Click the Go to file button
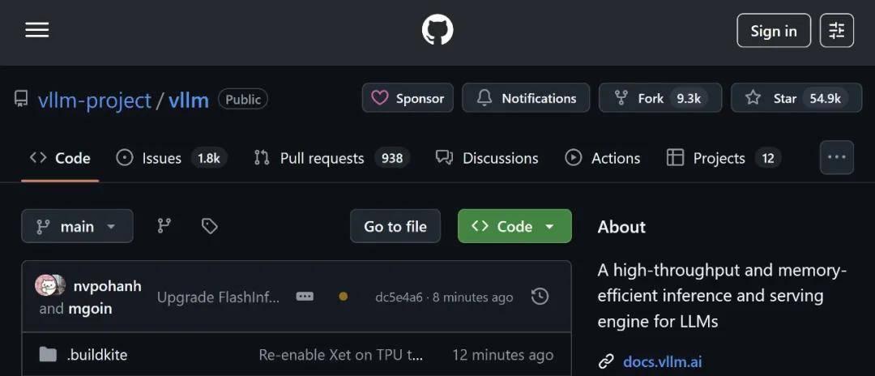 tap(395, 226)
